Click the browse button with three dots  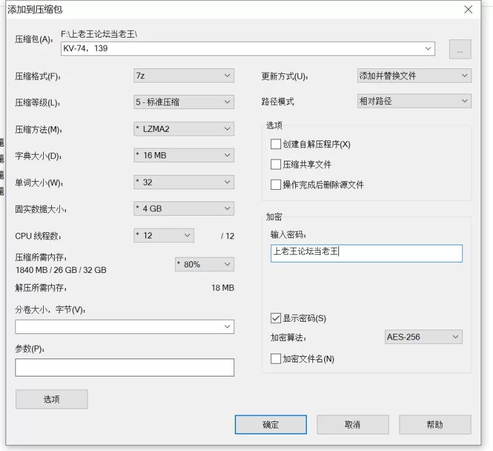460,49
